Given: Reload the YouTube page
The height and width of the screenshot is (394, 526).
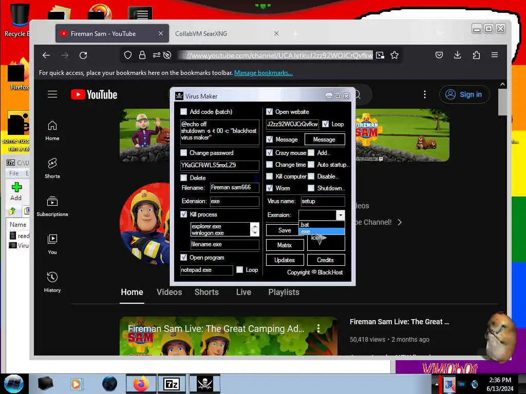Looking at the screenshot, I should pyautogui.click(x=83, y=55).
